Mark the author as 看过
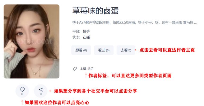The width and height of the screenshot is (204, 106). click(x=104, y=50)
